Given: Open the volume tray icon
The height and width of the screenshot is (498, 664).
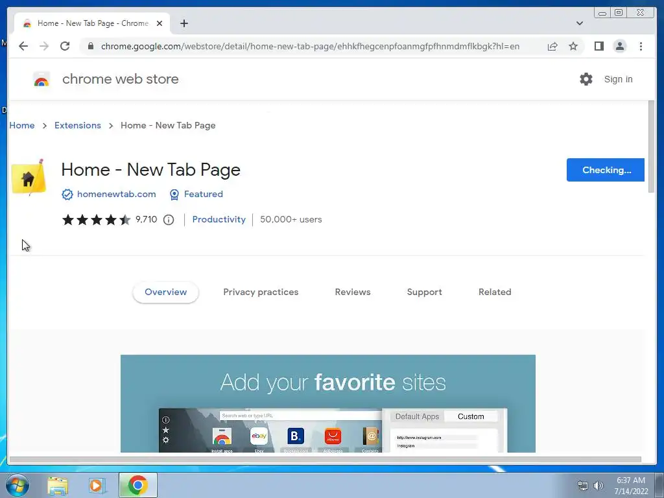Looking at the screenshot, I should pos(598,486).
